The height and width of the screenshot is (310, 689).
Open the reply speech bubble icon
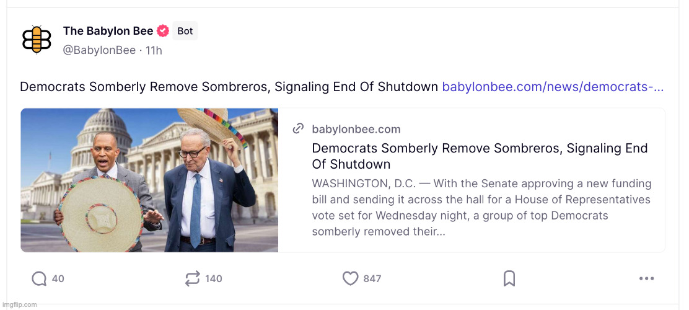tap(39, 279)
